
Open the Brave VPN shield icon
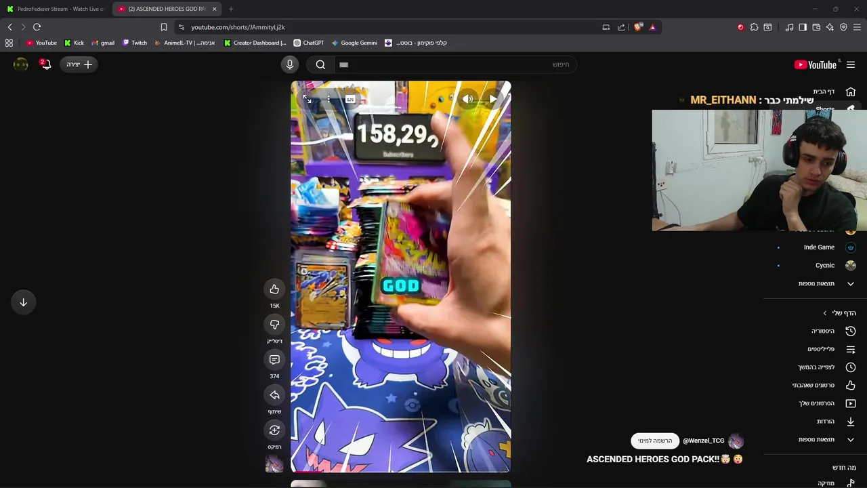843,27
